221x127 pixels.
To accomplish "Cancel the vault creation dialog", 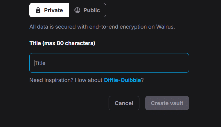I will pyautogui.click(x=124, y=103).
